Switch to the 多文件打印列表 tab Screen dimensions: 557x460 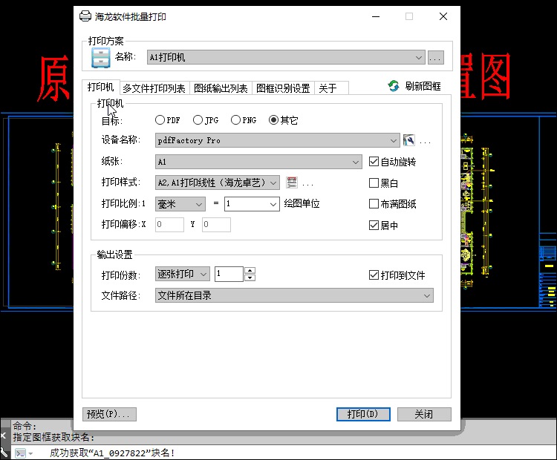coord(154,88)
